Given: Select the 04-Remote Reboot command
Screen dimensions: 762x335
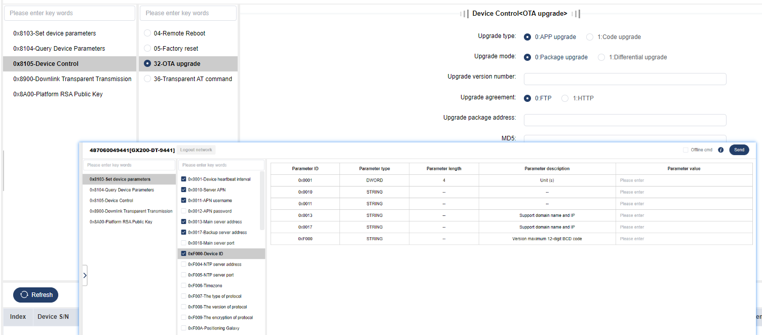Looking at the screenshot, I should 147,33.
